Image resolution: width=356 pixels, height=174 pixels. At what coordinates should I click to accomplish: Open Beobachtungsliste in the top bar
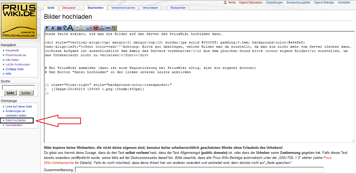click(298, 2)
